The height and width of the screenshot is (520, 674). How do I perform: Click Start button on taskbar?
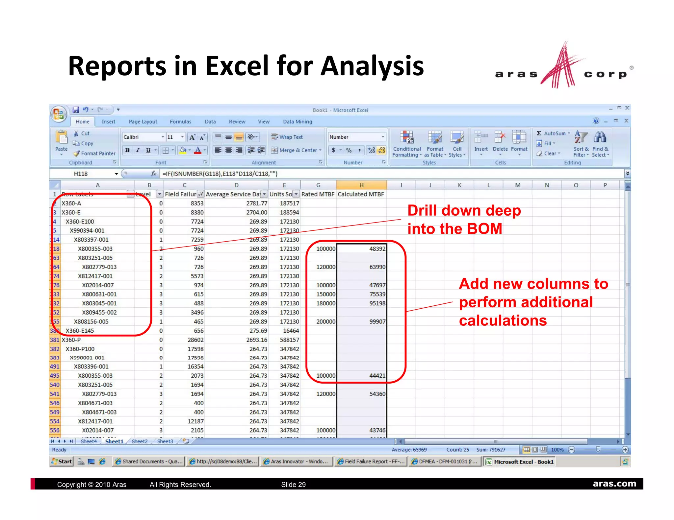tap(62, 461)
